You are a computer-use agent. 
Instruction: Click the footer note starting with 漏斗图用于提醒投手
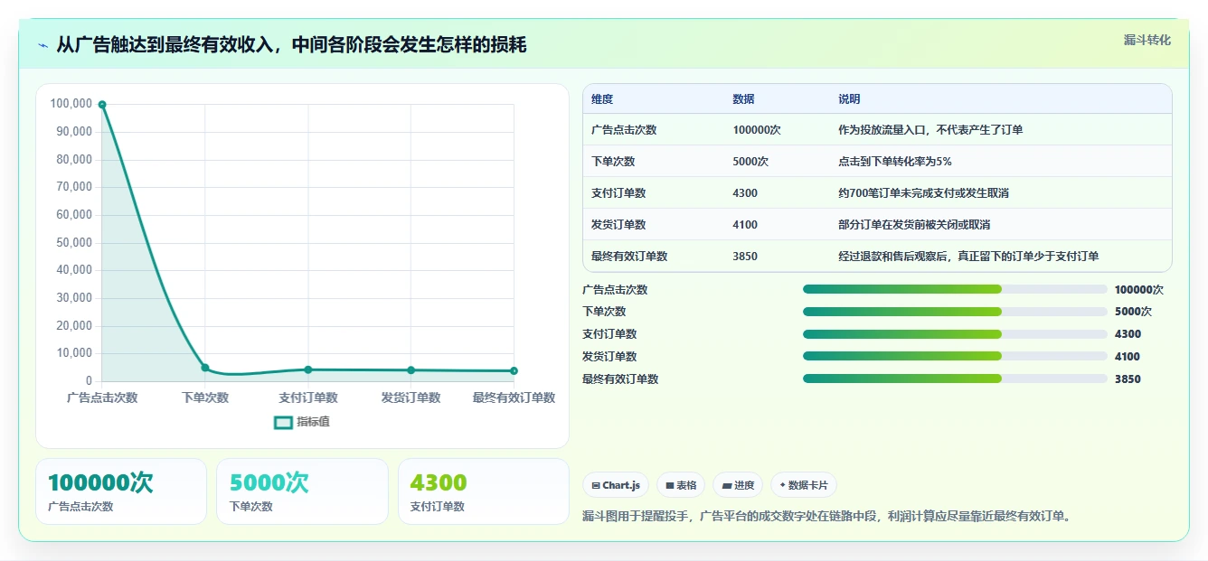(x=827, y=517)
